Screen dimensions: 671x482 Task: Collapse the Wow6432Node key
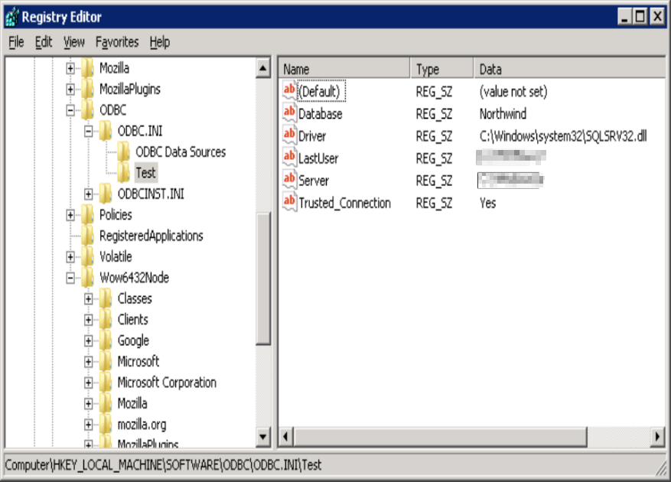click(70, 278)
